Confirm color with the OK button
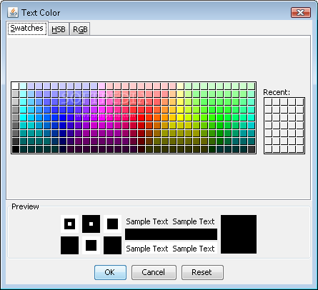Screen dimensions: 318x290 pyautogui.click(x=110, y=272)
